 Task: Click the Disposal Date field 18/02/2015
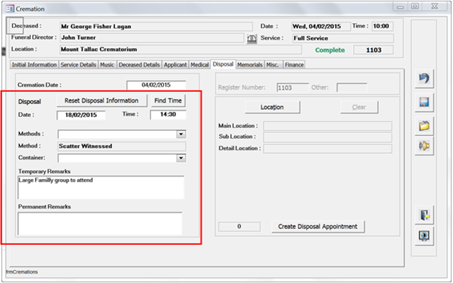81,115
